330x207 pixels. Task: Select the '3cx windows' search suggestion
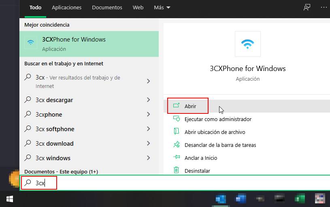click(89, 158)
